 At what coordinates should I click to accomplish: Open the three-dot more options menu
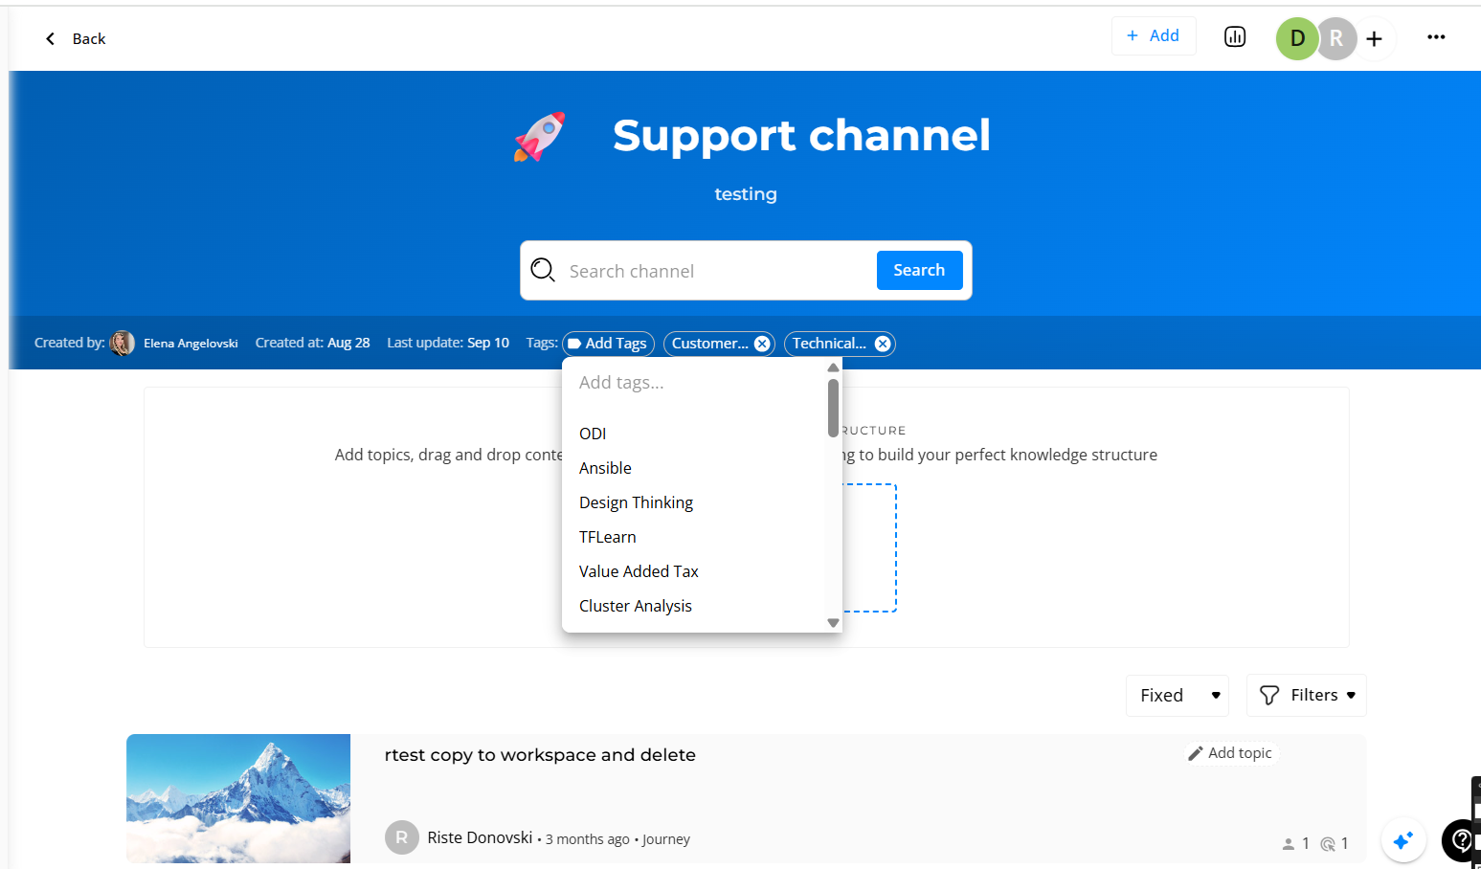pos(1436,37)
